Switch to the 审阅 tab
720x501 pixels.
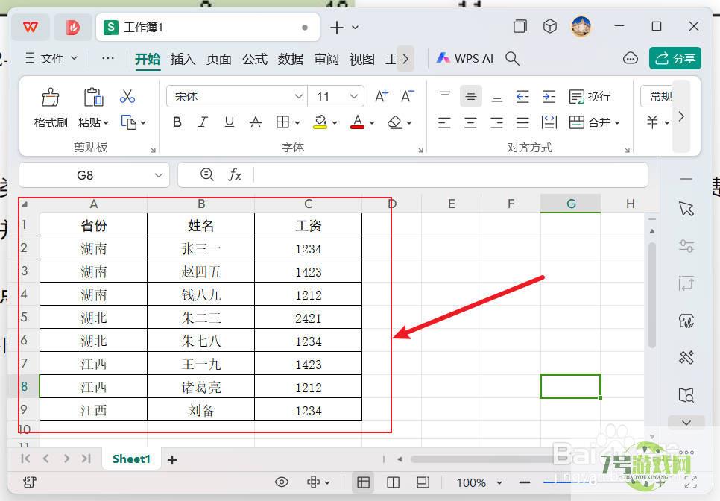pyautogui.click(x=326, y=59)
